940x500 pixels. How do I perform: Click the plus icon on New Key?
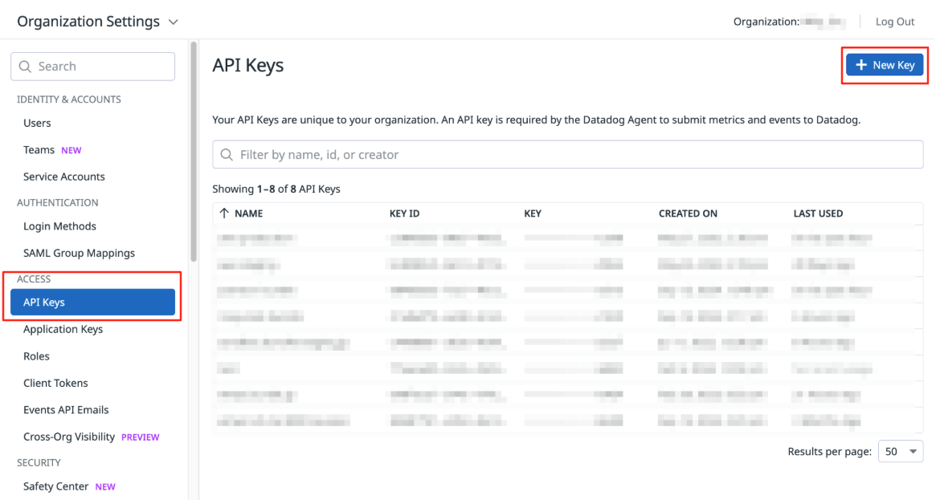861,65
